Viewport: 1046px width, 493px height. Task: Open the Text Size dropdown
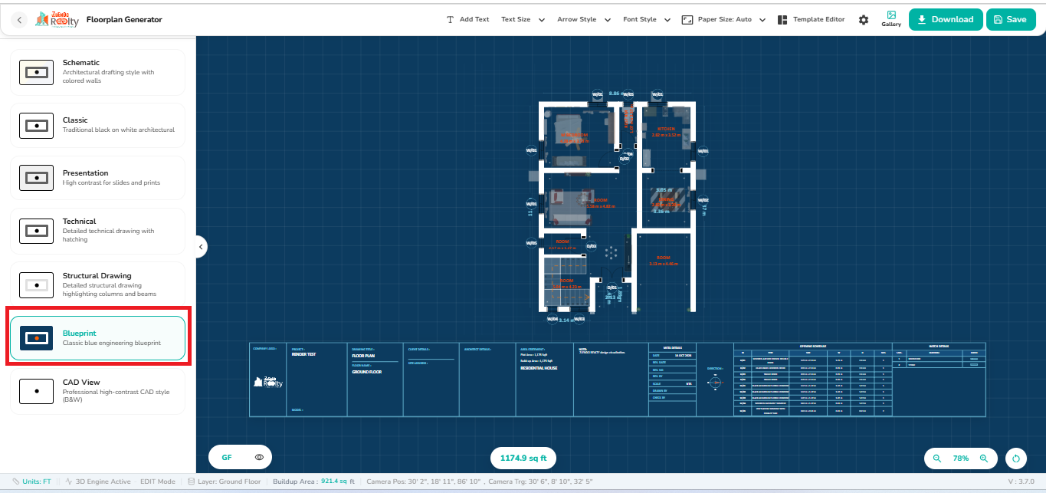click(523, 19)
